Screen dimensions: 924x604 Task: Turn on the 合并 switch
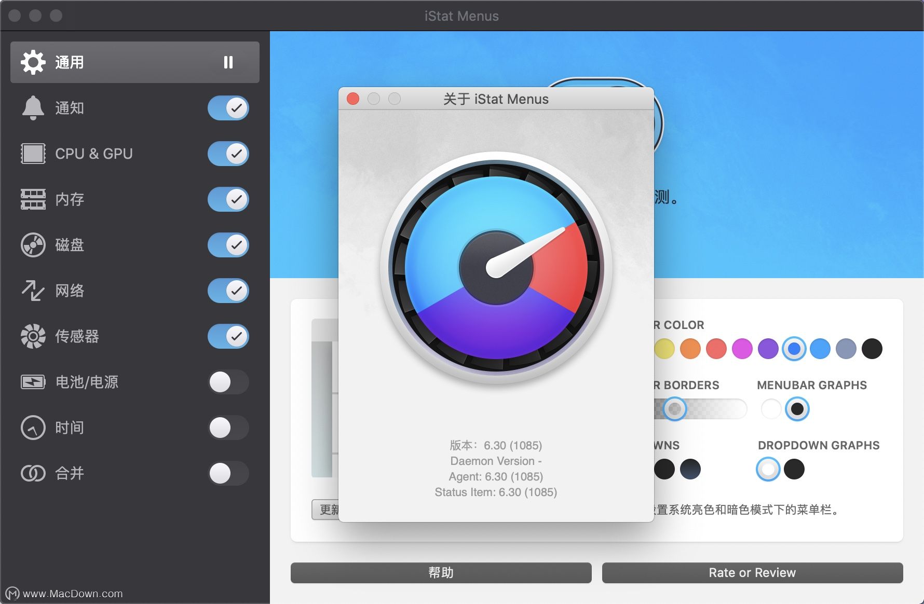228,473
